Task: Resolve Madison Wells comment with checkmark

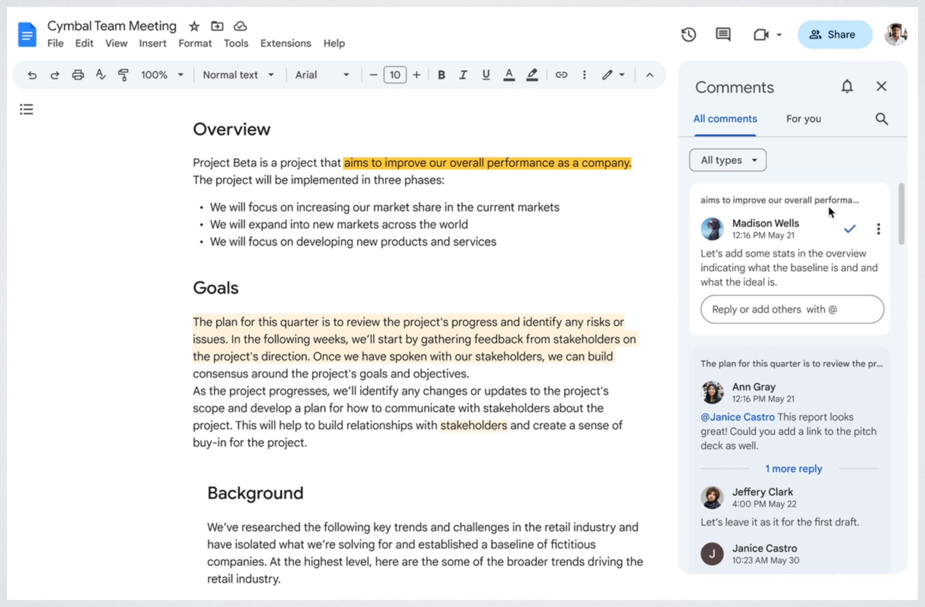Action: pyautogui.click(x=850, y=229)
